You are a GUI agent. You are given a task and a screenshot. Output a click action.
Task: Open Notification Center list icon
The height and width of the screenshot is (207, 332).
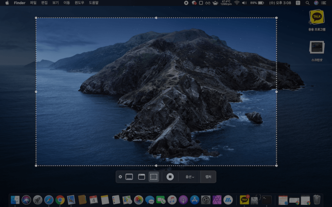tap(324, 3)
